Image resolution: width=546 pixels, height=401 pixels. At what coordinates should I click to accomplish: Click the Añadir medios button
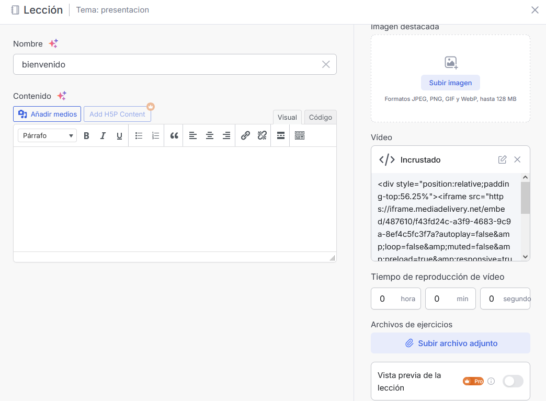47,114
